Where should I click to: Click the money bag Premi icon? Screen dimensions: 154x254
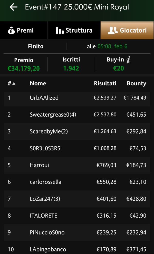pyautogui.click(x=11, y=31)
